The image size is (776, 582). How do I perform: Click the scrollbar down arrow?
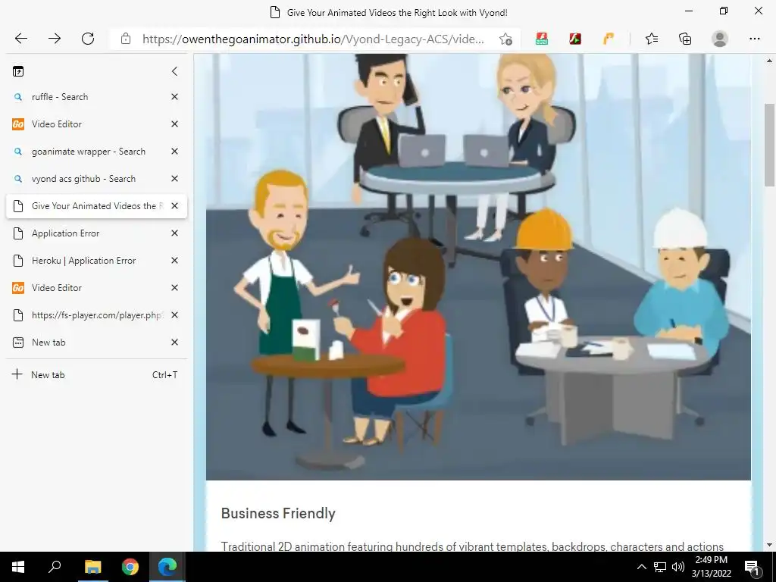point(769,545)
